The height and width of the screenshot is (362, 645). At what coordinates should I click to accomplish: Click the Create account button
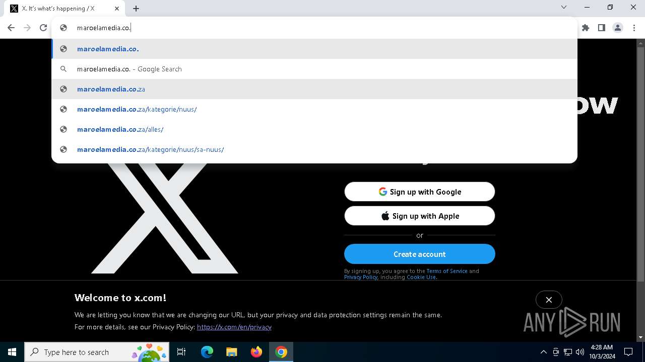point(420,254)
